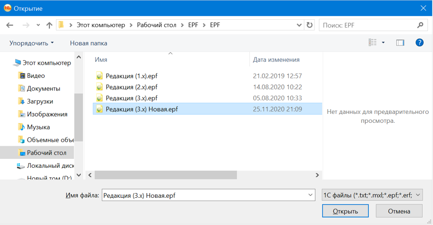Toggle the preview pane icon
The image size is (433, 225).
(400, 43)
